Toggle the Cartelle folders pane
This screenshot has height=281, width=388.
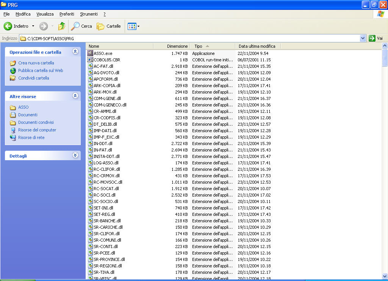pos(109,26)
